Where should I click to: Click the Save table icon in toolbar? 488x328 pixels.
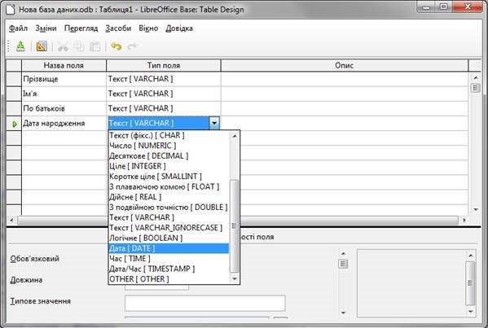pyautogui.click(x=20, y=46)
